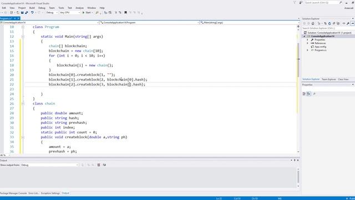Click the Clear All icon in Output panel
355x200 pixels.
[x=99, y=165]
